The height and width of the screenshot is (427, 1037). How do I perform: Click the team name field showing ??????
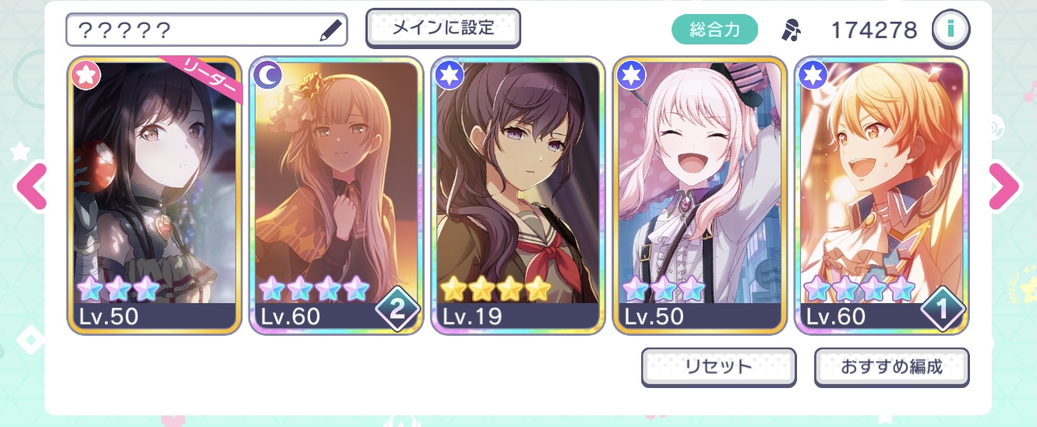(206, 30)
